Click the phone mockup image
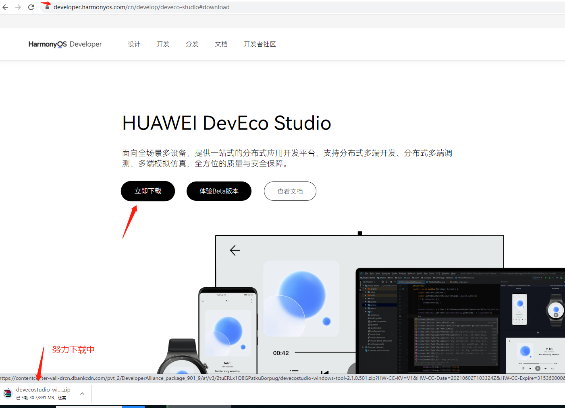The height and width of the screenshot is (408, 565). tap(228, 331)
